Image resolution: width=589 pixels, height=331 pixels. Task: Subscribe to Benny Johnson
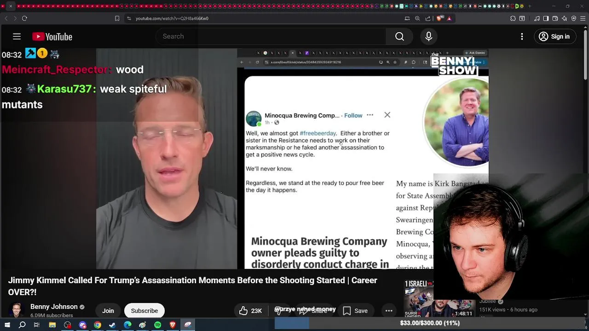pos(144,311)
